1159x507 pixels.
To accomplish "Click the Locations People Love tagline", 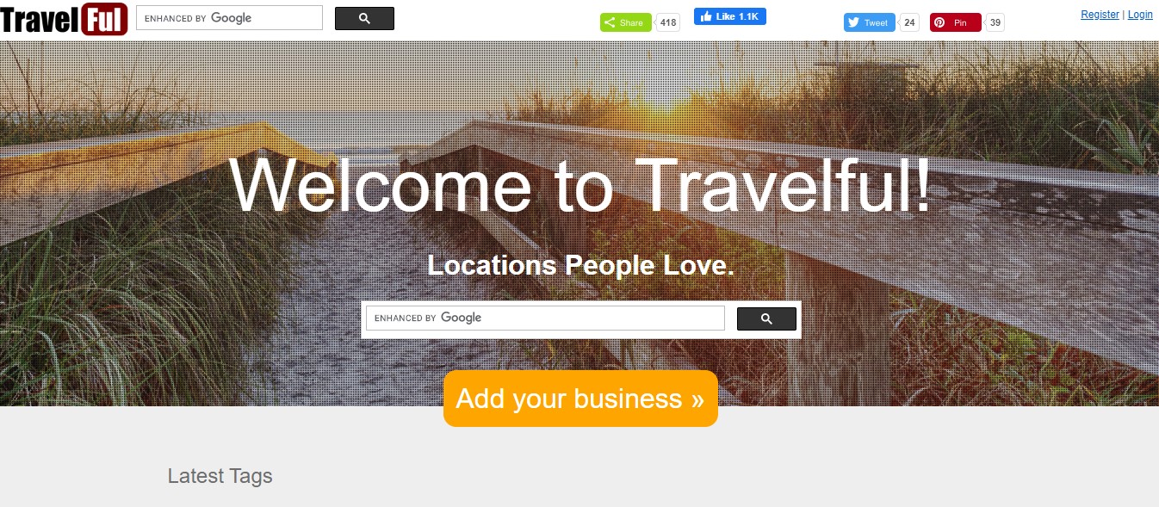I will pyautogui.click(x=580, y=265).
